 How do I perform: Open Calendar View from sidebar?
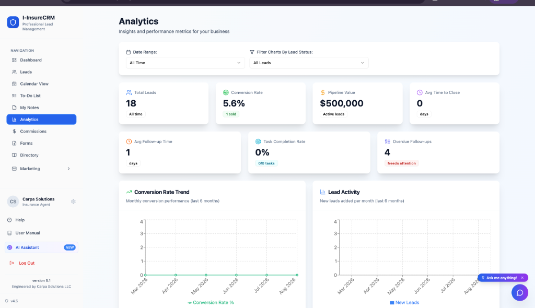coord(41,84)
